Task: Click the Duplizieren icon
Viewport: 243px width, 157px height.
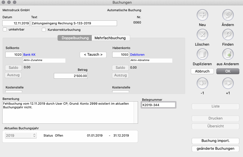Action: (202, 54)
